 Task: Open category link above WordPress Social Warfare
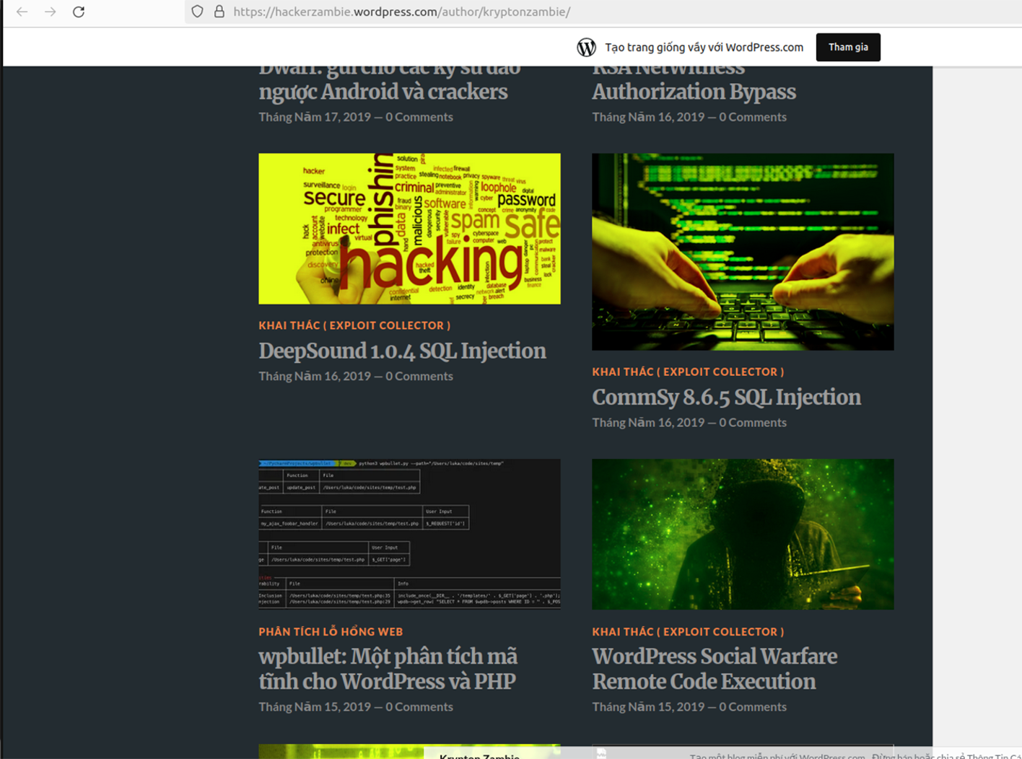click(x=688, y=631)
